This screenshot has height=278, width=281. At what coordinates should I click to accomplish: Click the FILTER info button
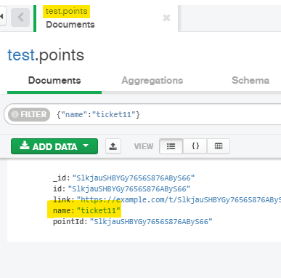click(29, 114)
